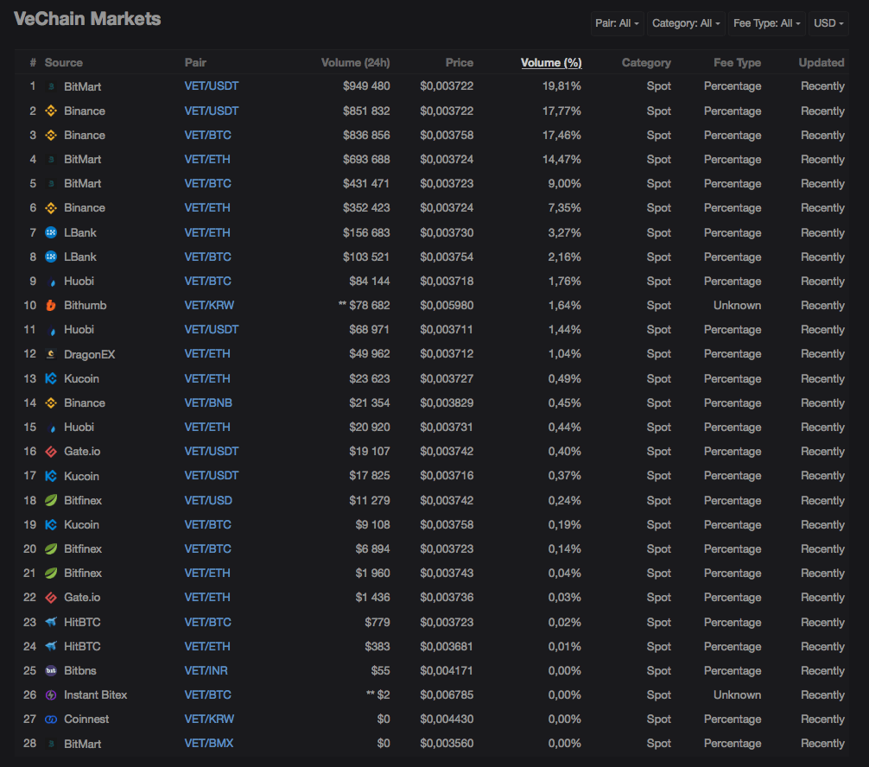Click the BitMart icon in row 4
Image resolution: width=869 pixels, height=767 pixels.
51,160
